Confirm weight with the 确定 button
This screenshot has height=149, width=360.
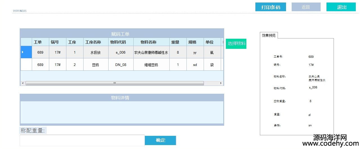pyautogui.click(x=160, y=140)
